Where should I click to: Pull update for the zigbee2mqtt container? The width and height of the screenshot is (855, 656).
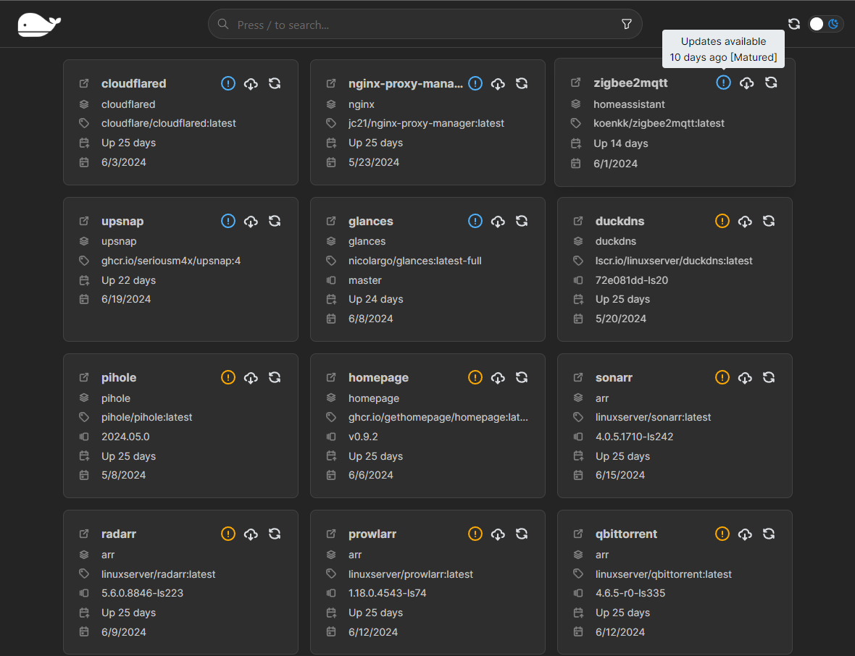[x=746, y=83]
